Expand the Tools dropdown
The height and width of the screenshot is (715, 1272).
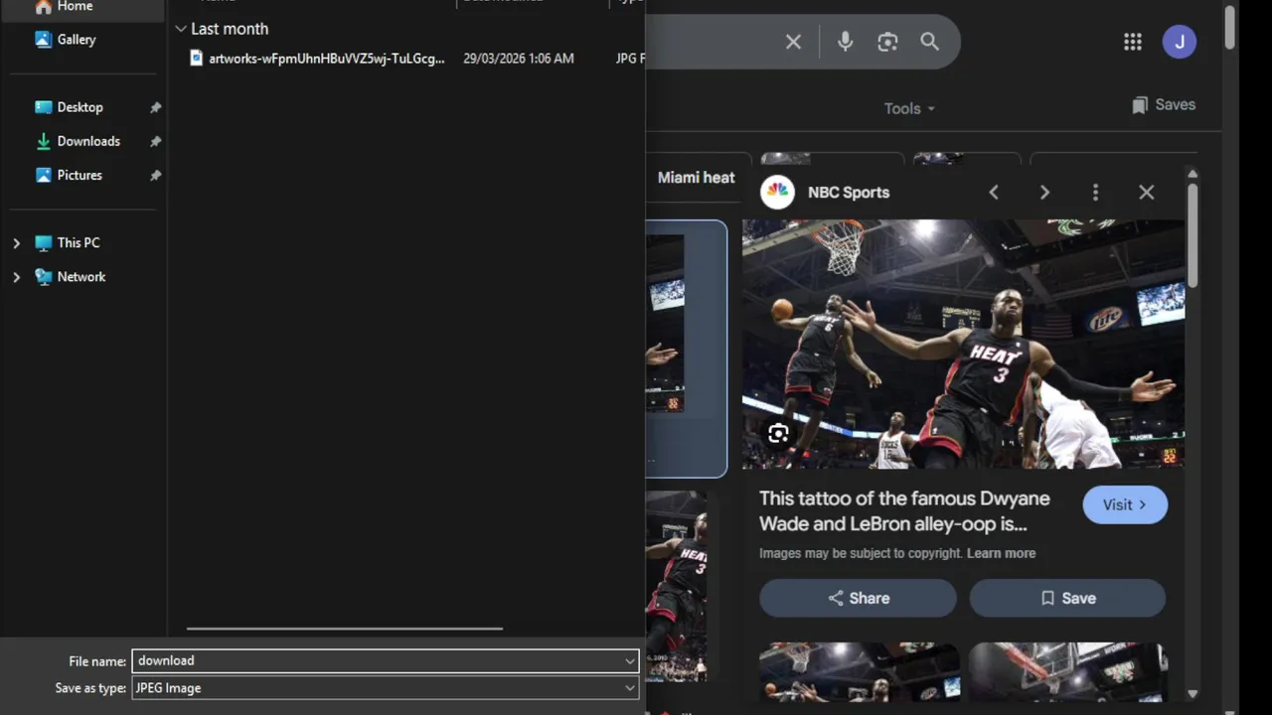pyautogui.click(x=909, y=109)
